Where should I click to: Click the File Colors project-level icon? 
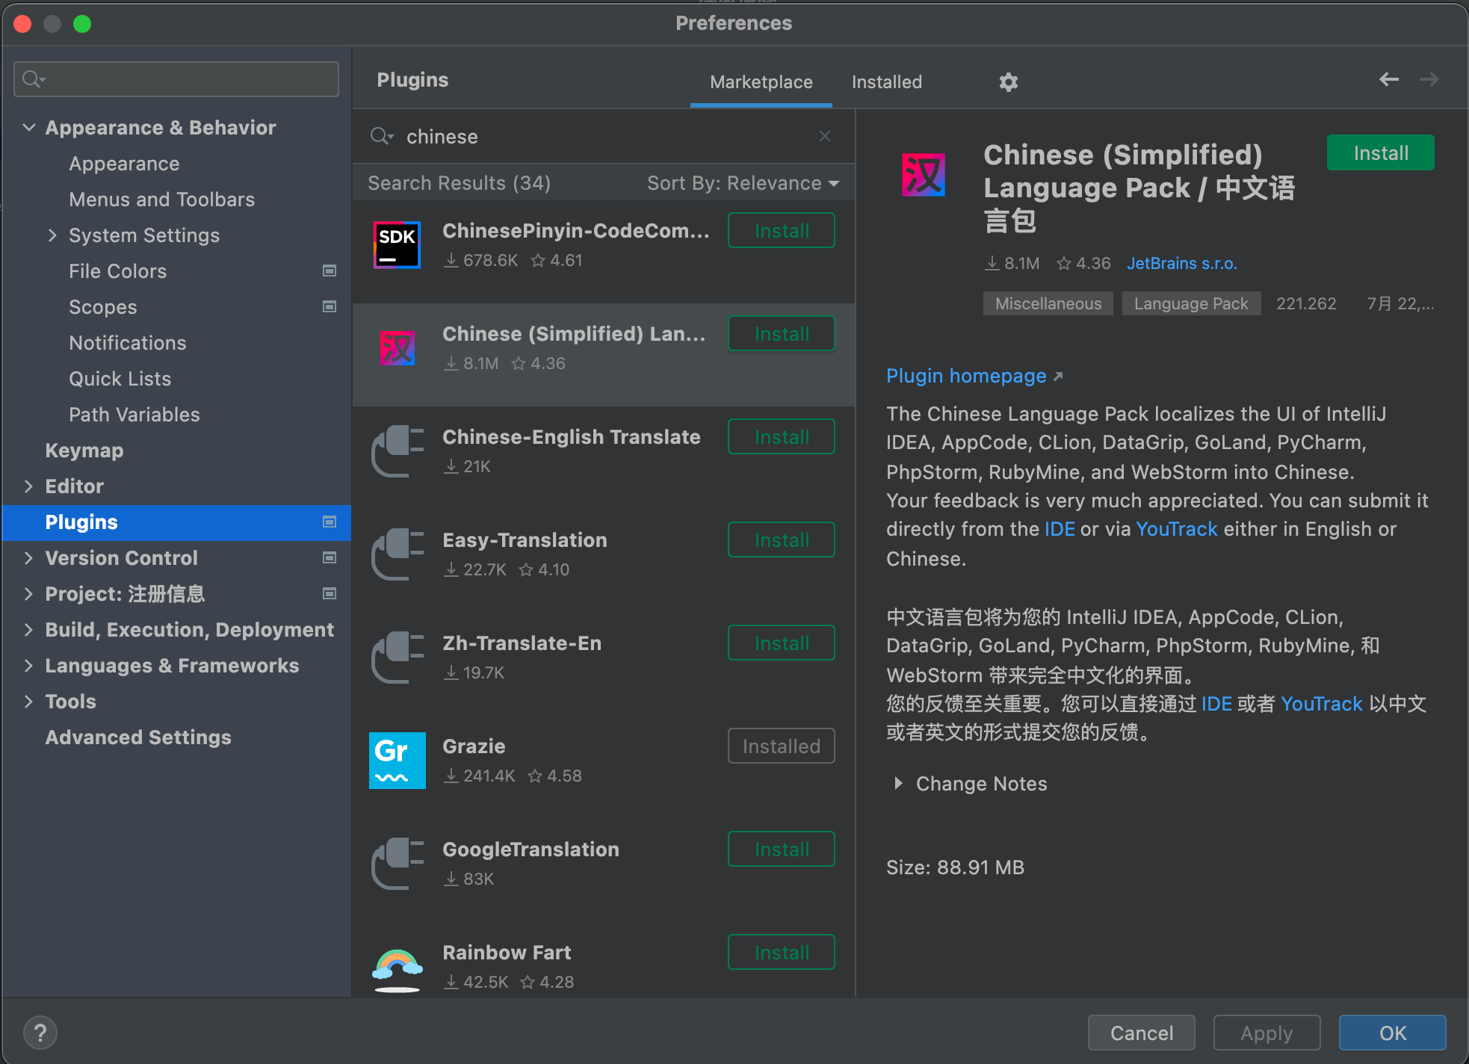[329, 270]
